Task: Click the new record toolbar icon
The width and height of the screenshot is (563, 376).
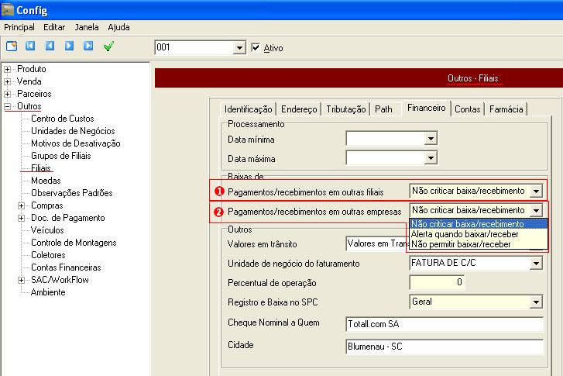Action: pyautogui.click(x=12, y=46)
